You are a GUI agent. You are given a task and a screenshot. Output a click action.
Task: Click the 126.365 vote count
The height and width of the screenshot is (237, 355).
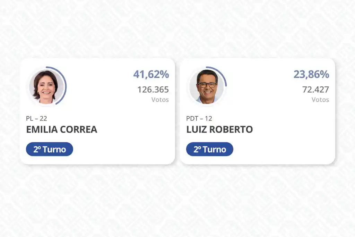pyautogui.click(x=153, y=90)
